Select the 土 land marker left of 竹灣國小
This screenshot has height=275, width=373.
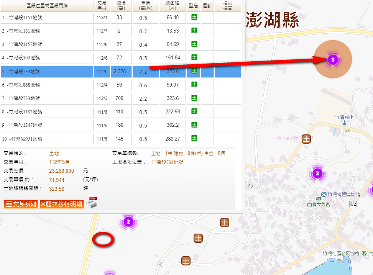pos(306,139)
